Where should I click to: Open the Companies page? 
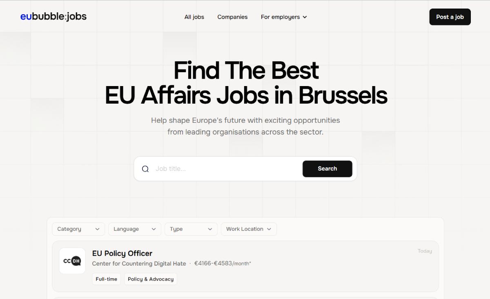[232, 17]
